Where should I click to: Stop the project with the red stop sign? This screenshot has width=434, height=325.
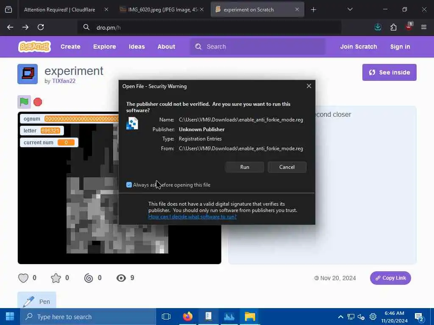point(38,102)
